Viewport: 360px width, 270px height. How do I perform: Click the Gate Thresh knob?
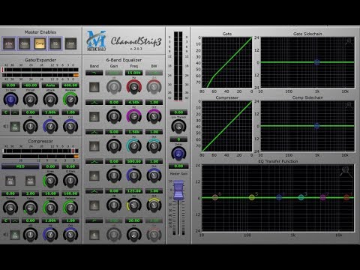[x=30, y=100]
